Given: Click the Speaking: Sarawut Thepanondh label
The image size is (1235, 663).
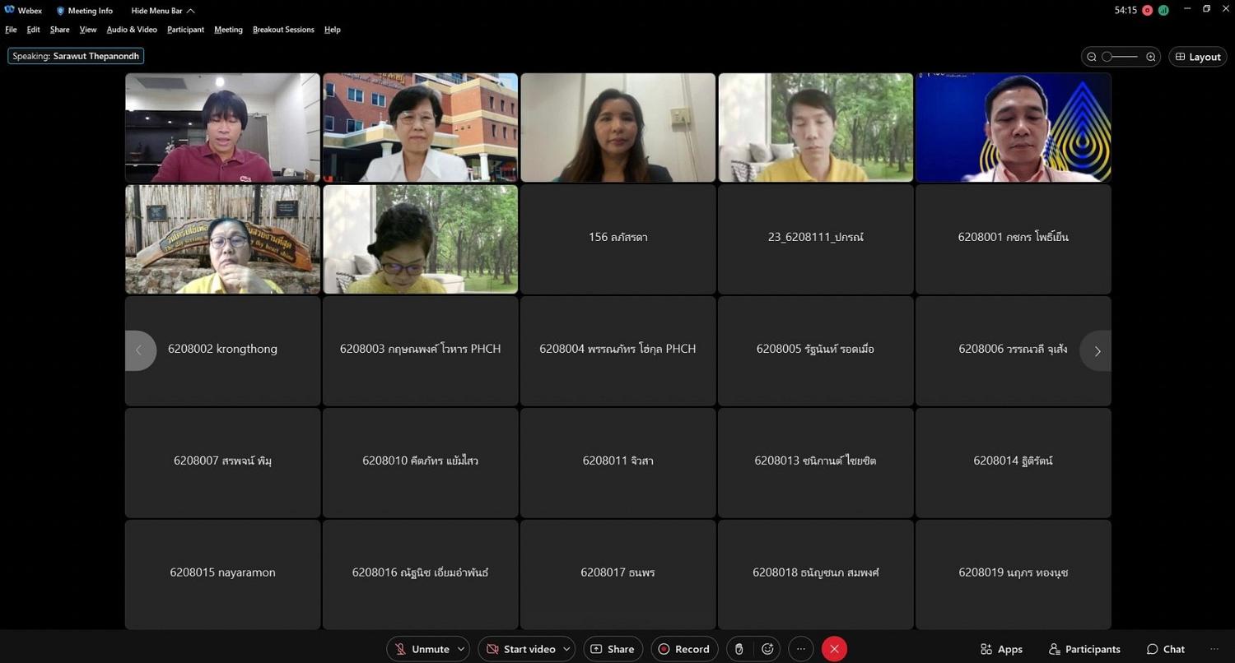Looking at the screenshot, I should point(76,56).
